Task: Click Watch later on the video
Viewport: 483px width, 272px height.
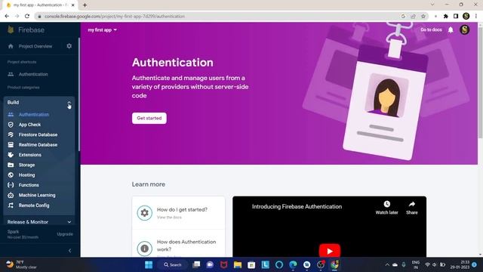Action: [386, 208]
